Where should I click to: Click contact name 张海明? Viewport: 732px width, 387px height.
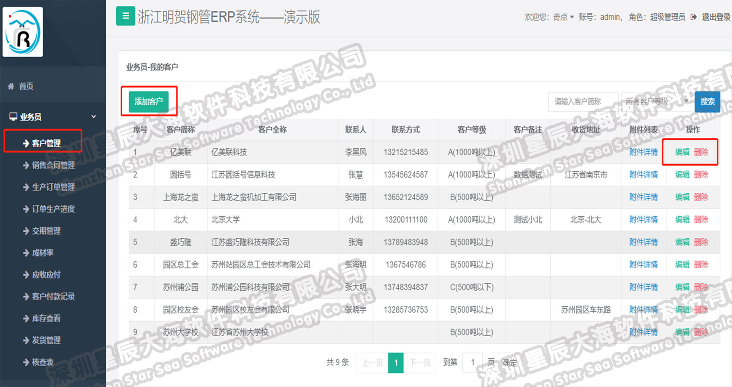pyautogui.click(x=356, y=264)
